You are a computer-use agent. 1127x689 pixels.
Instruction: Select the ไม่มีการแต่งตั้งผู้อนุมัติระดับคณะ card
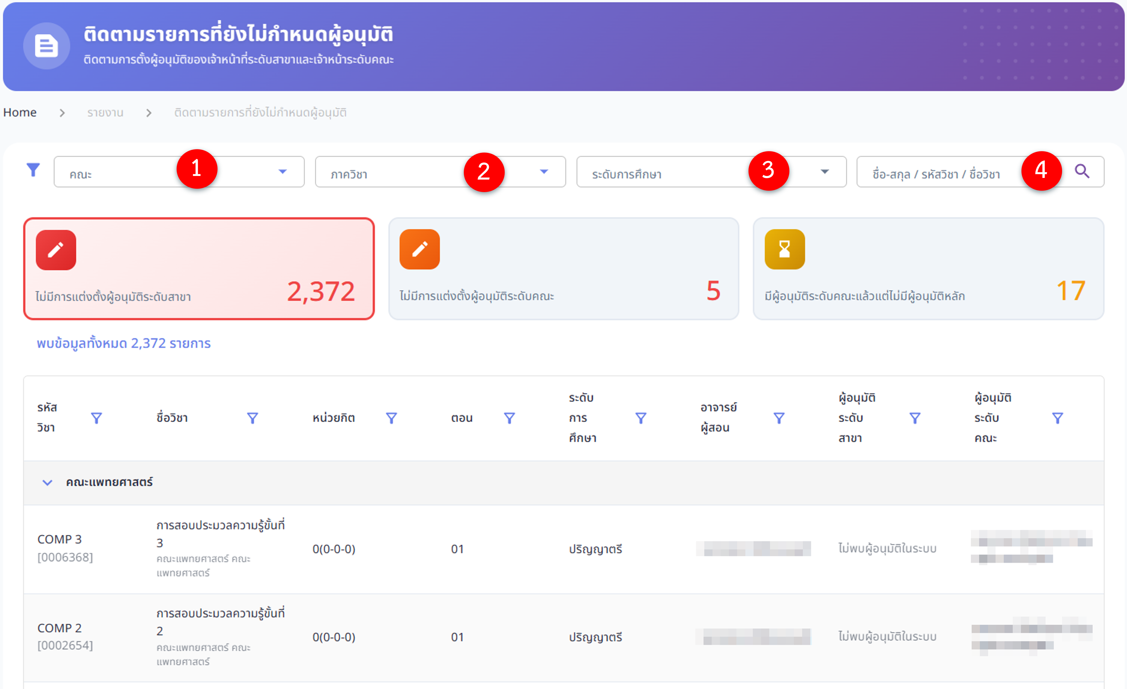[x=563, y=269]
